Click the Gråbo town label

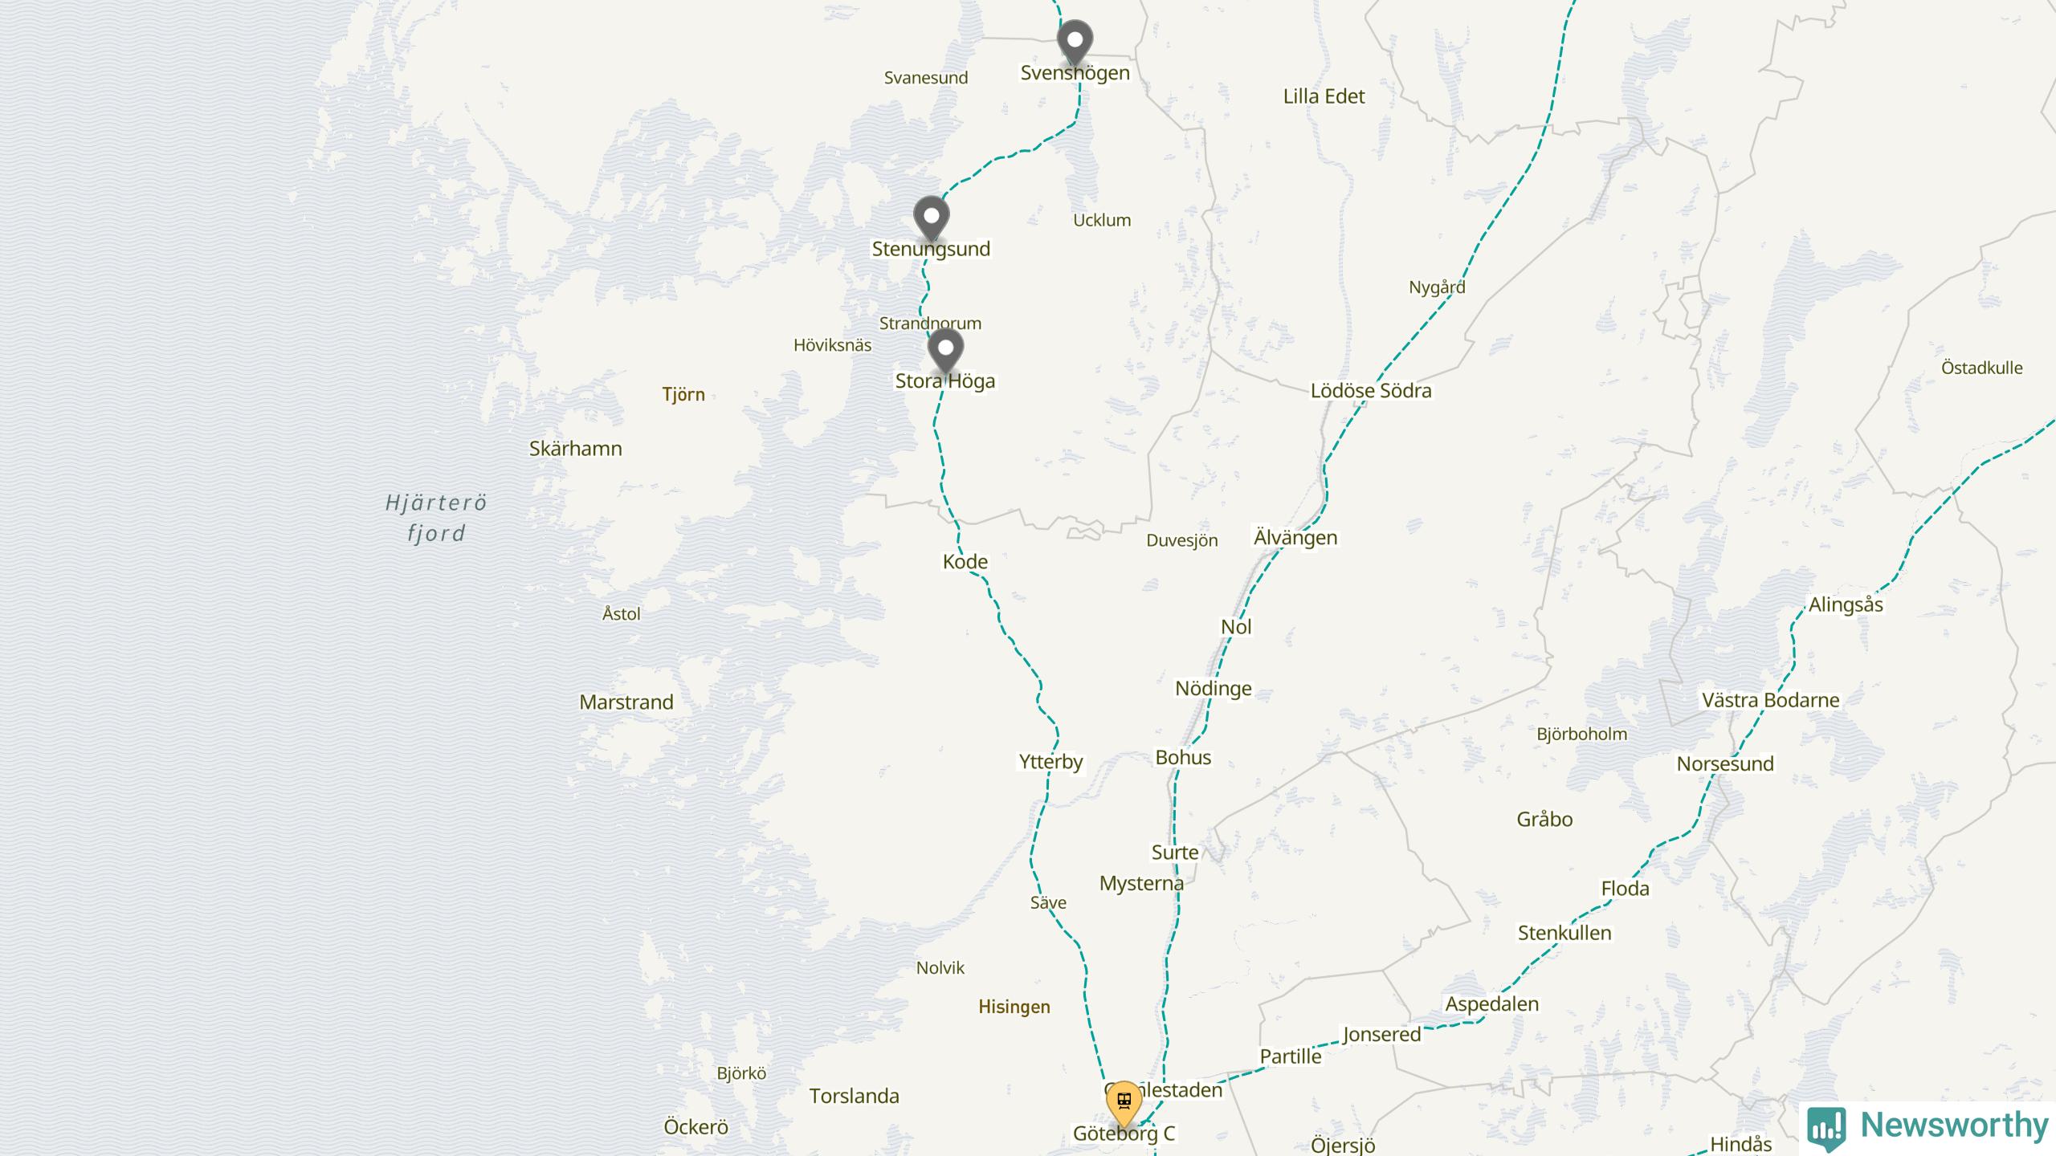click(1544, 820)
